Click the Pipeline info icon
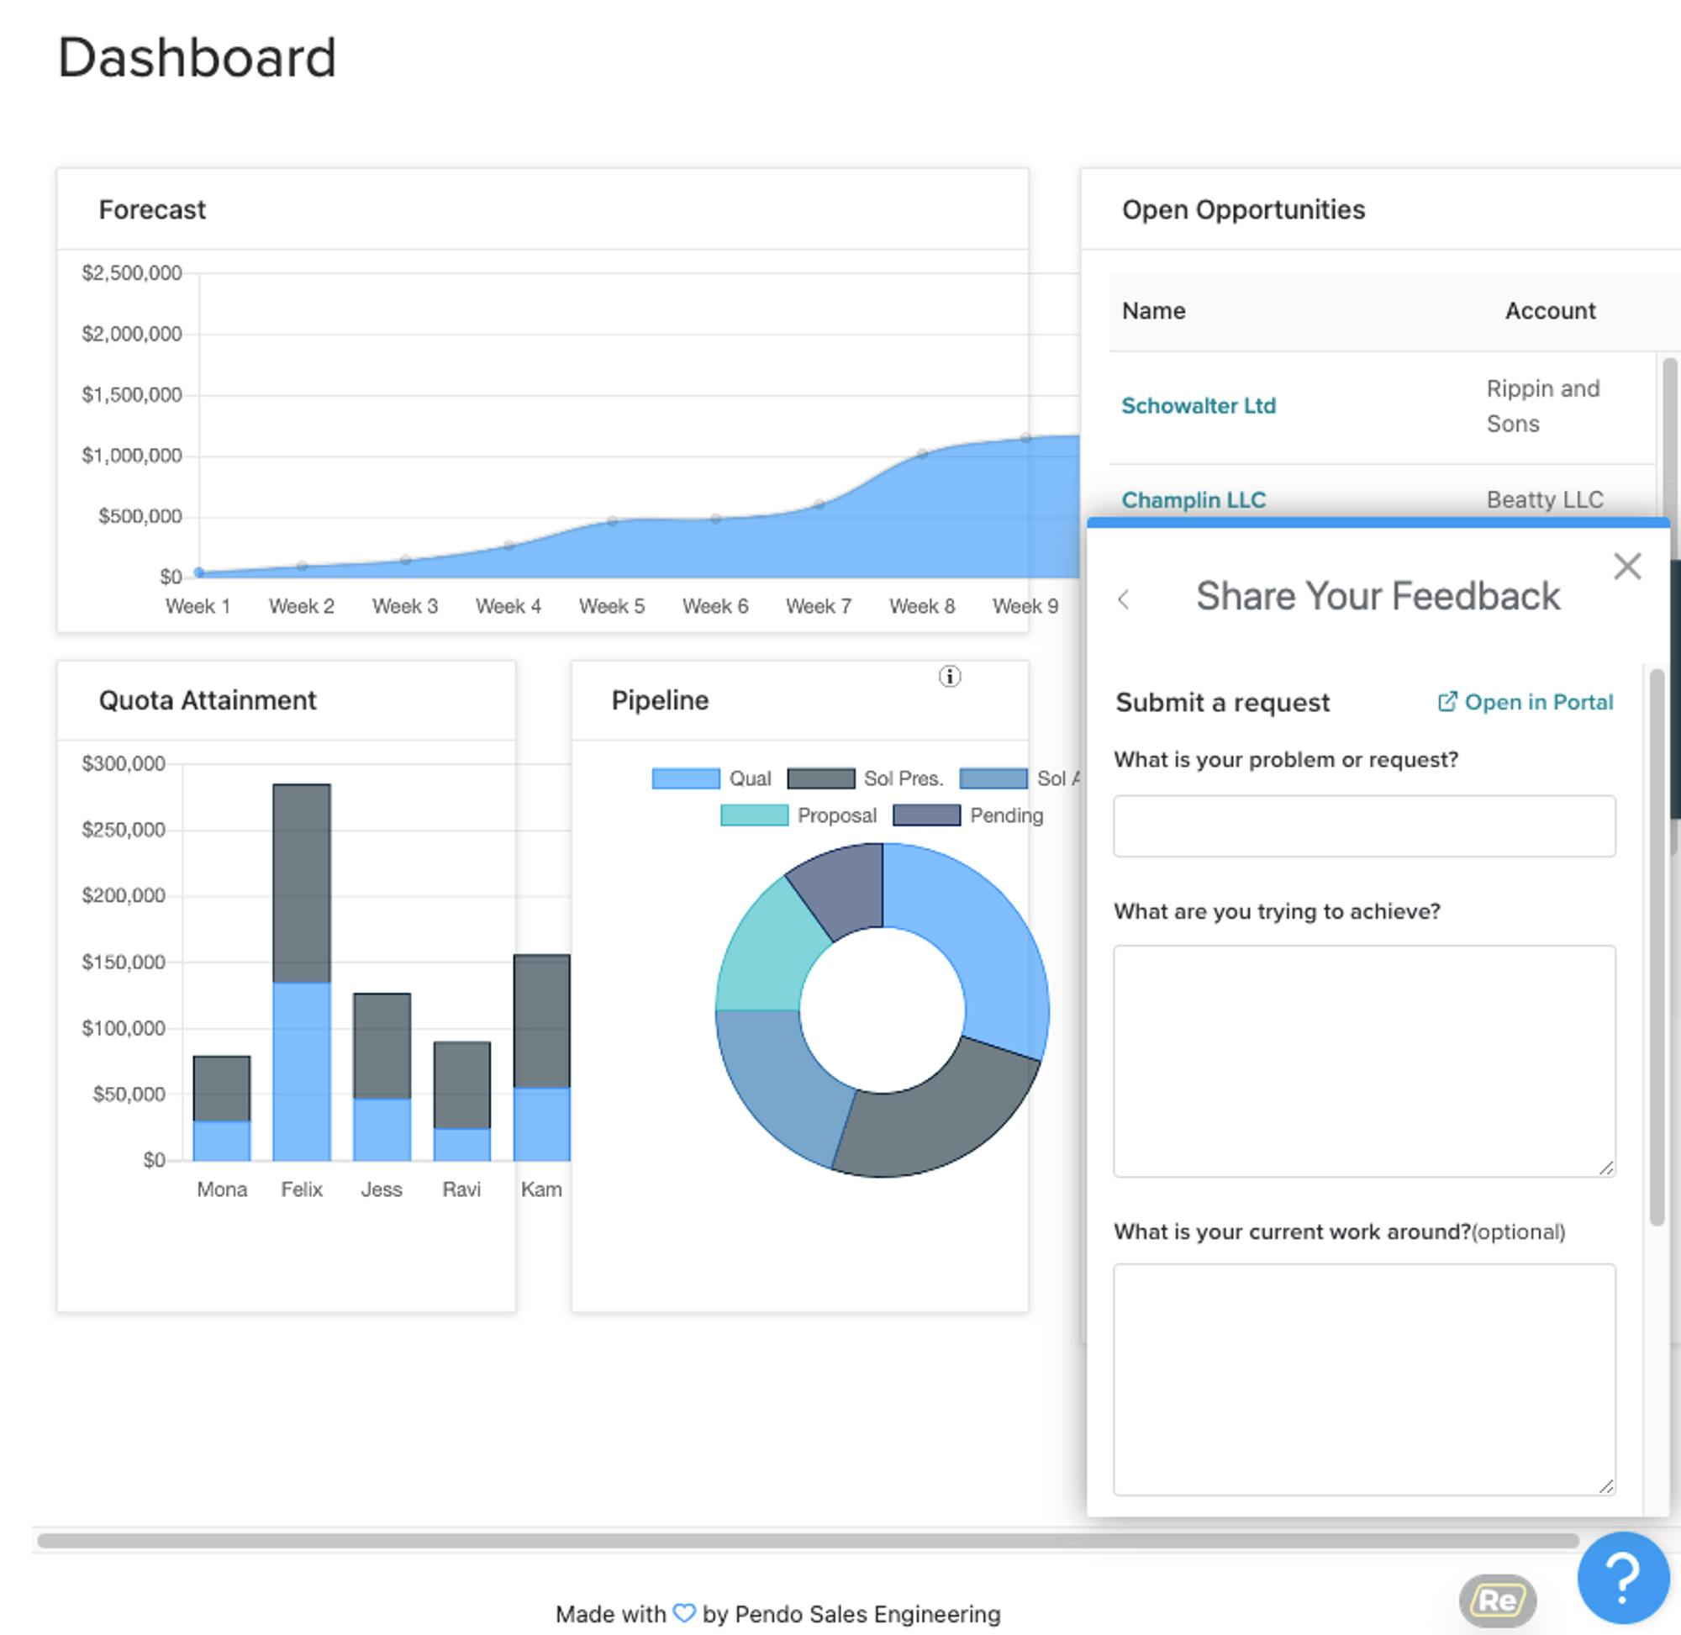 949,677
